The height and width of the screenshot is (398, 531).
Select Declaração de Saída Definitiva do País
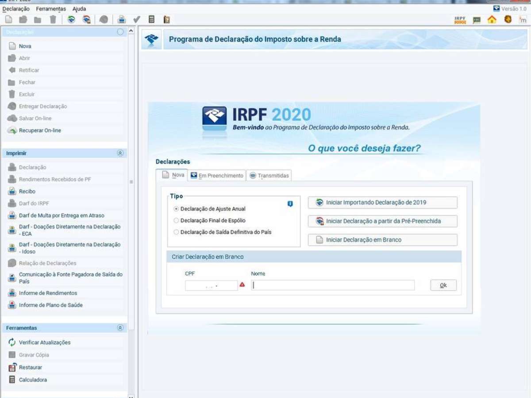pyautogui.click(x=177, y=232)
